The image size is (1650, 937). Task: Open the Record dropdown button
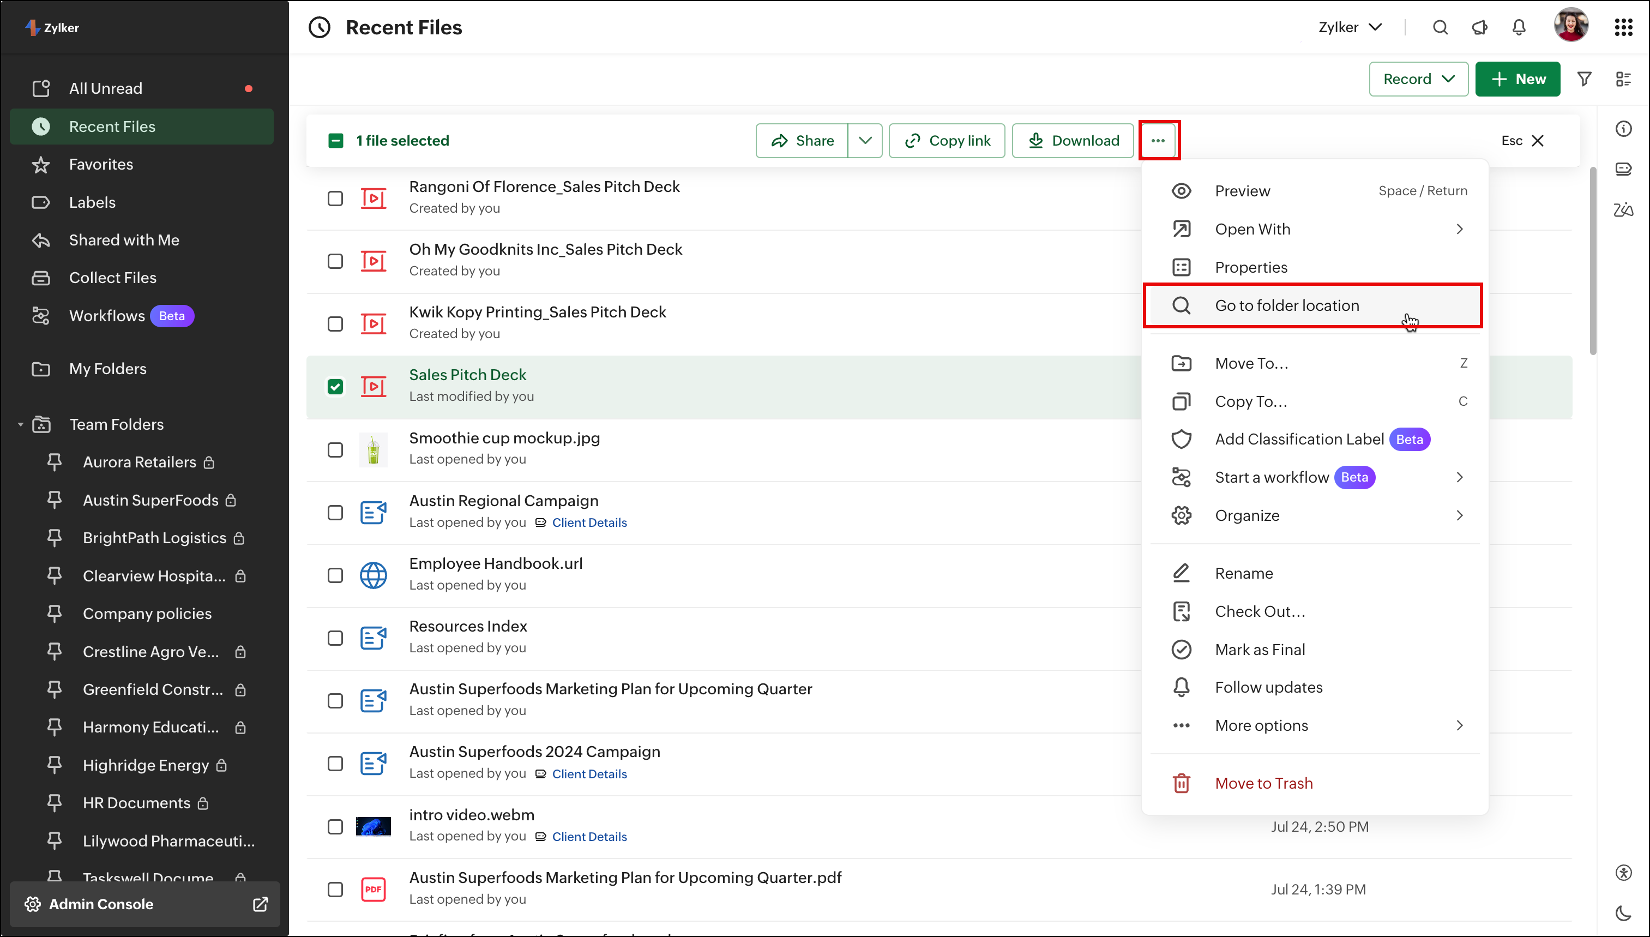click(1418, 79)
